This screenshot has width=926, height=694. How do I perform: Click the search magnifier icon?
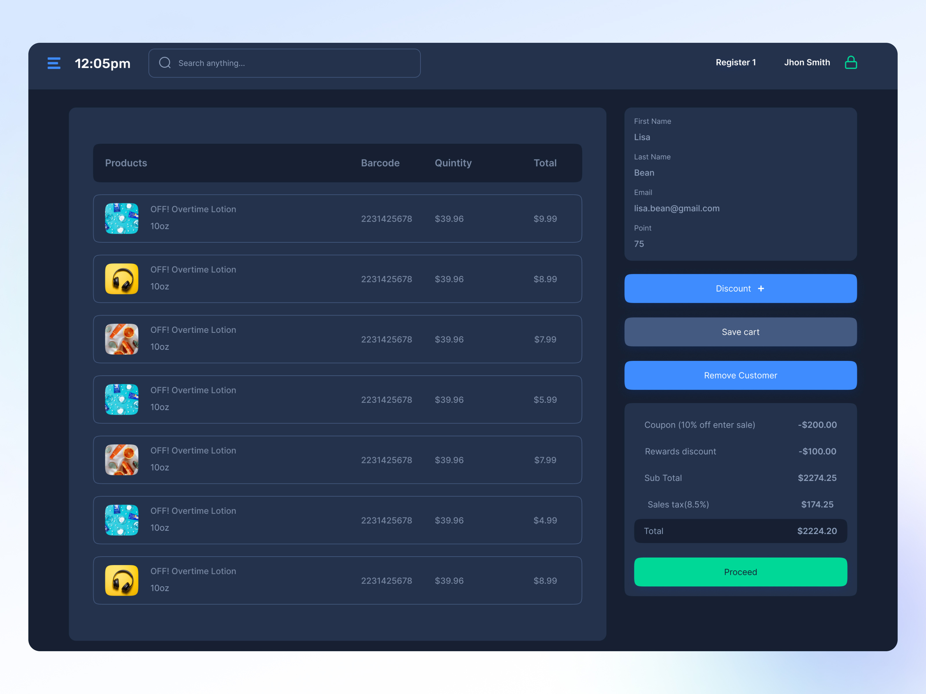pyautogui.click(x=165, y=63)
